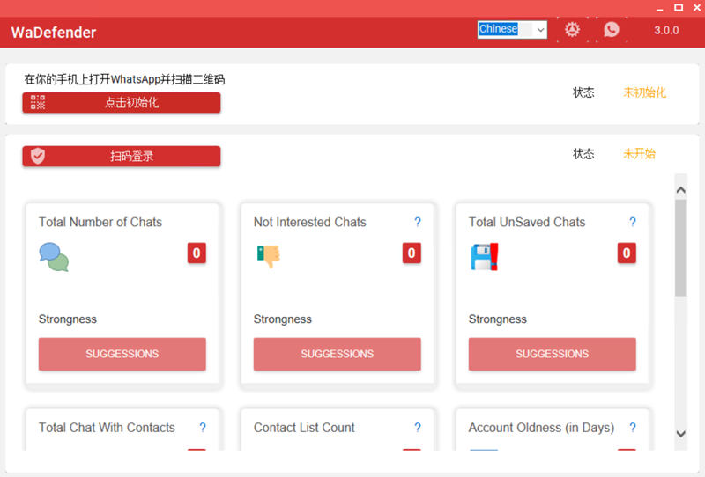
Task: Click the WhatsApp QR scan instruction text
Action: 124,79
